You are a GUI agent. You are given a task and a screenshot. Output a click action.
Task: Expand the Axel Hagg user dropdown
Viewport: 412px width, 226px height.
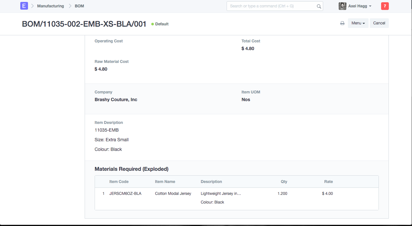pos(360,6)
